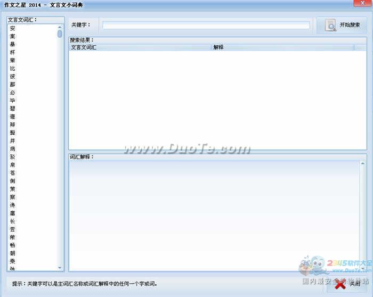The height and width of the screenshot is (297, 373).
Task: Click the vocabulary list scrollbar thumb
Action: pos(60,34)
